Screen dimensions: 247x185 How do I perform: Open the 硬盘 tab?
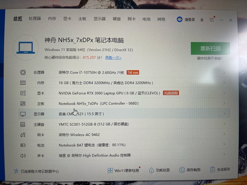[x=117, y=19]
